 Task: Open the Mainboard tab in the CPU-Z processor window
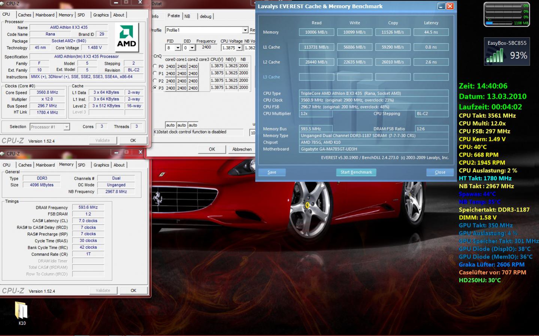pyautogui.click(x=45, y=15)
